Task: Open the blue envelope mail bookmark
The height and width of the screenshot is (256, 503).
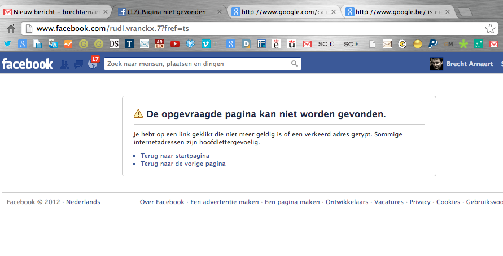Action: tap(145, 44)
